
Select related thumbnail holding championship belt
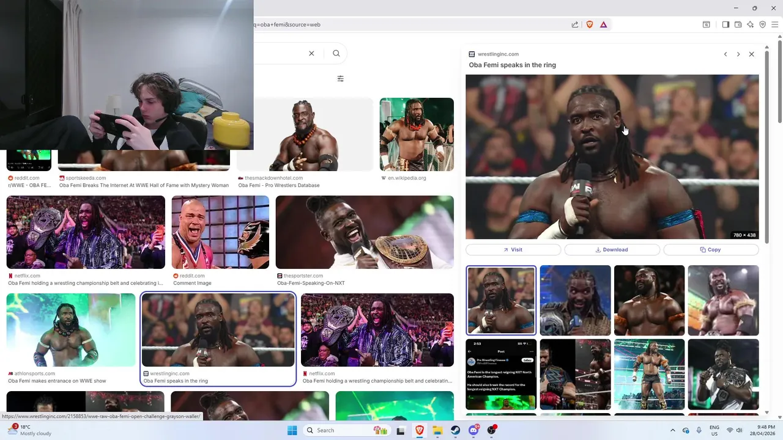click(x=723, y=374)
